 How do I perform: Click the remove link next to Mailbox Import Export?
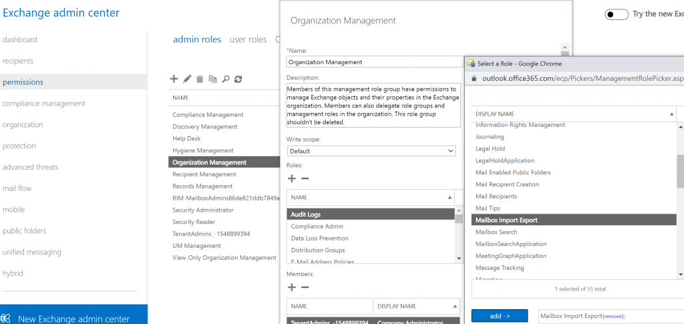coord(613,316)
